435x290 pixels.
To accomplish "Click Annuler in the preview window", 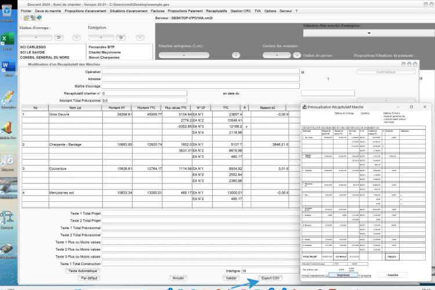I will click(x=393, y=275).
